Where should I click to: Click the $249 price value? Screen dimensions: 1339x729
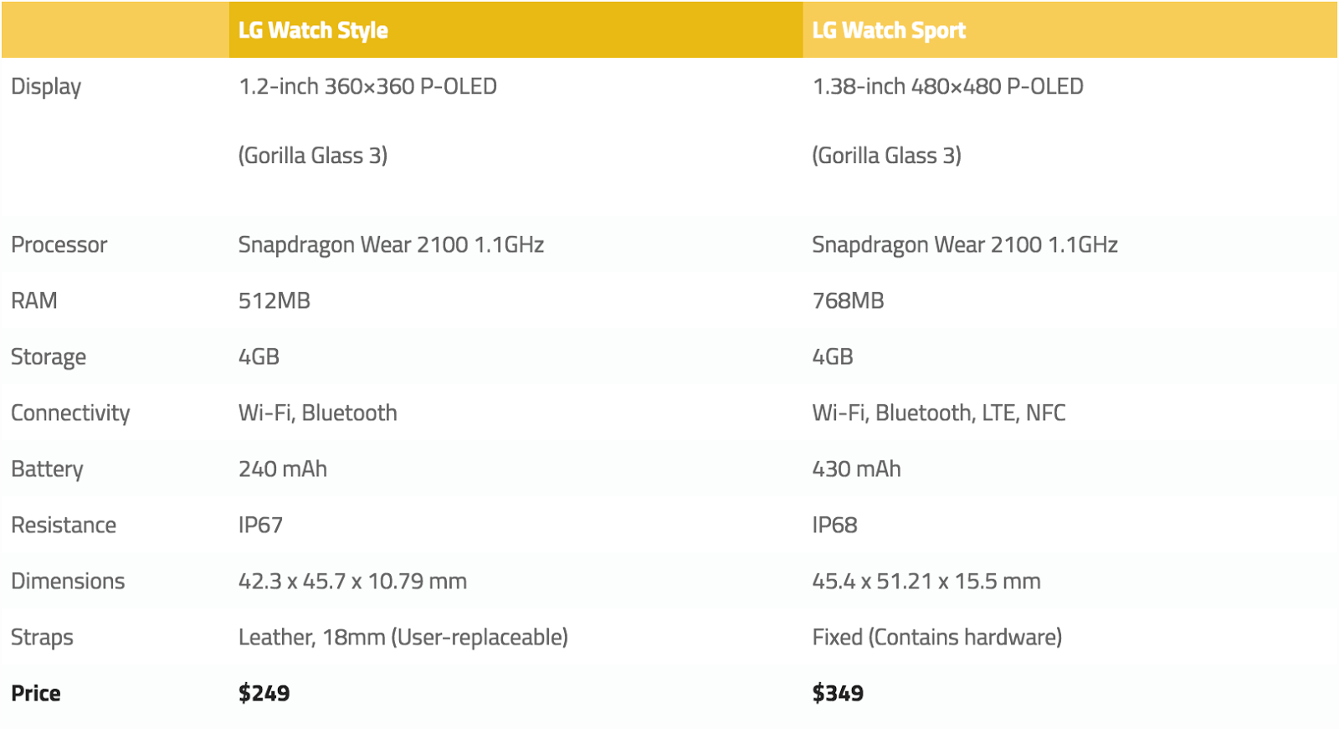click(x=264, y=694)
